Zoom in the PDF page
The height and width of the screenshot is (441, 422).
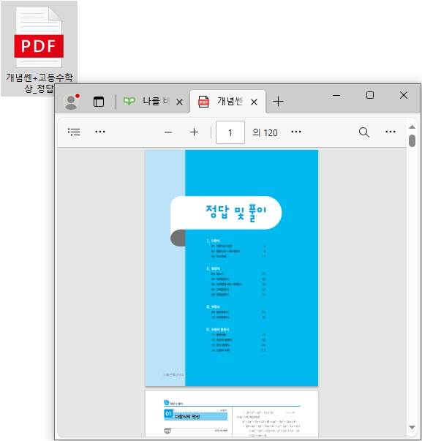(x=194, y=132)
